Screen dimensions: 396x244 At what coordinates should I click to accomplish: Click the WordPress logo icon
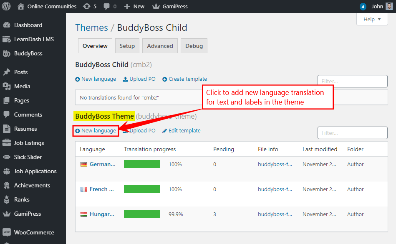(x=7, y=6)
